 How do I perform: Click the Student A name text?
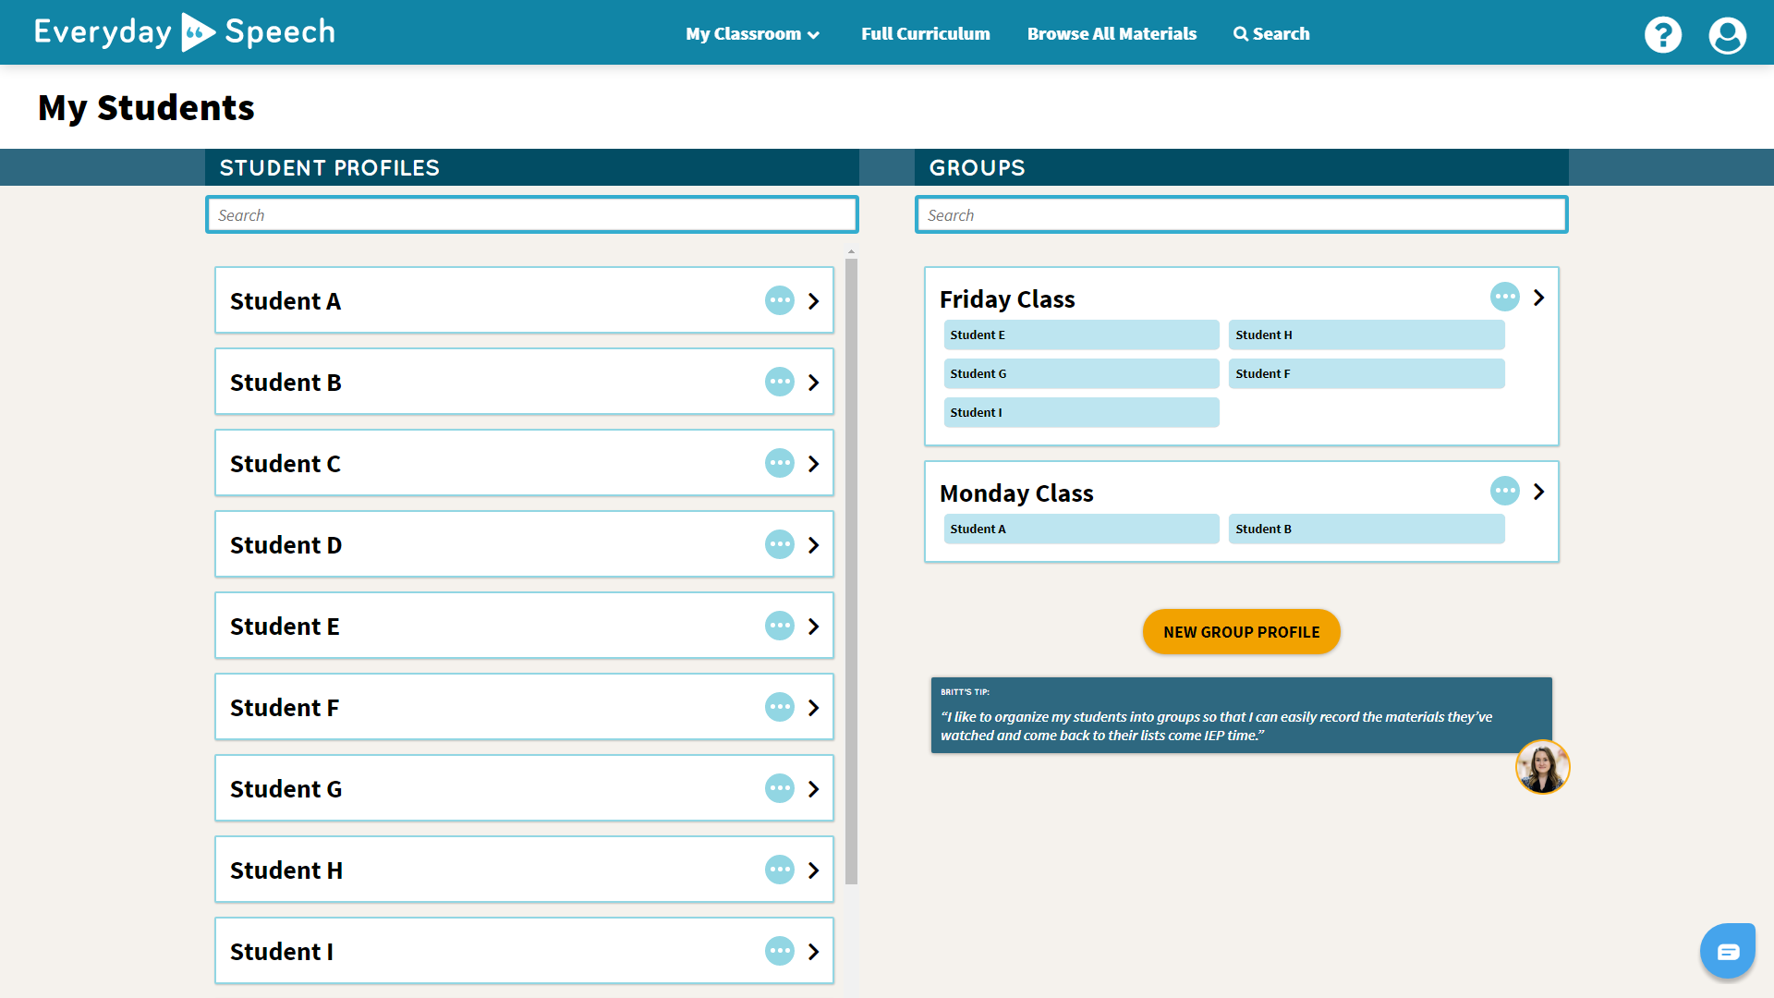point(286,301)
